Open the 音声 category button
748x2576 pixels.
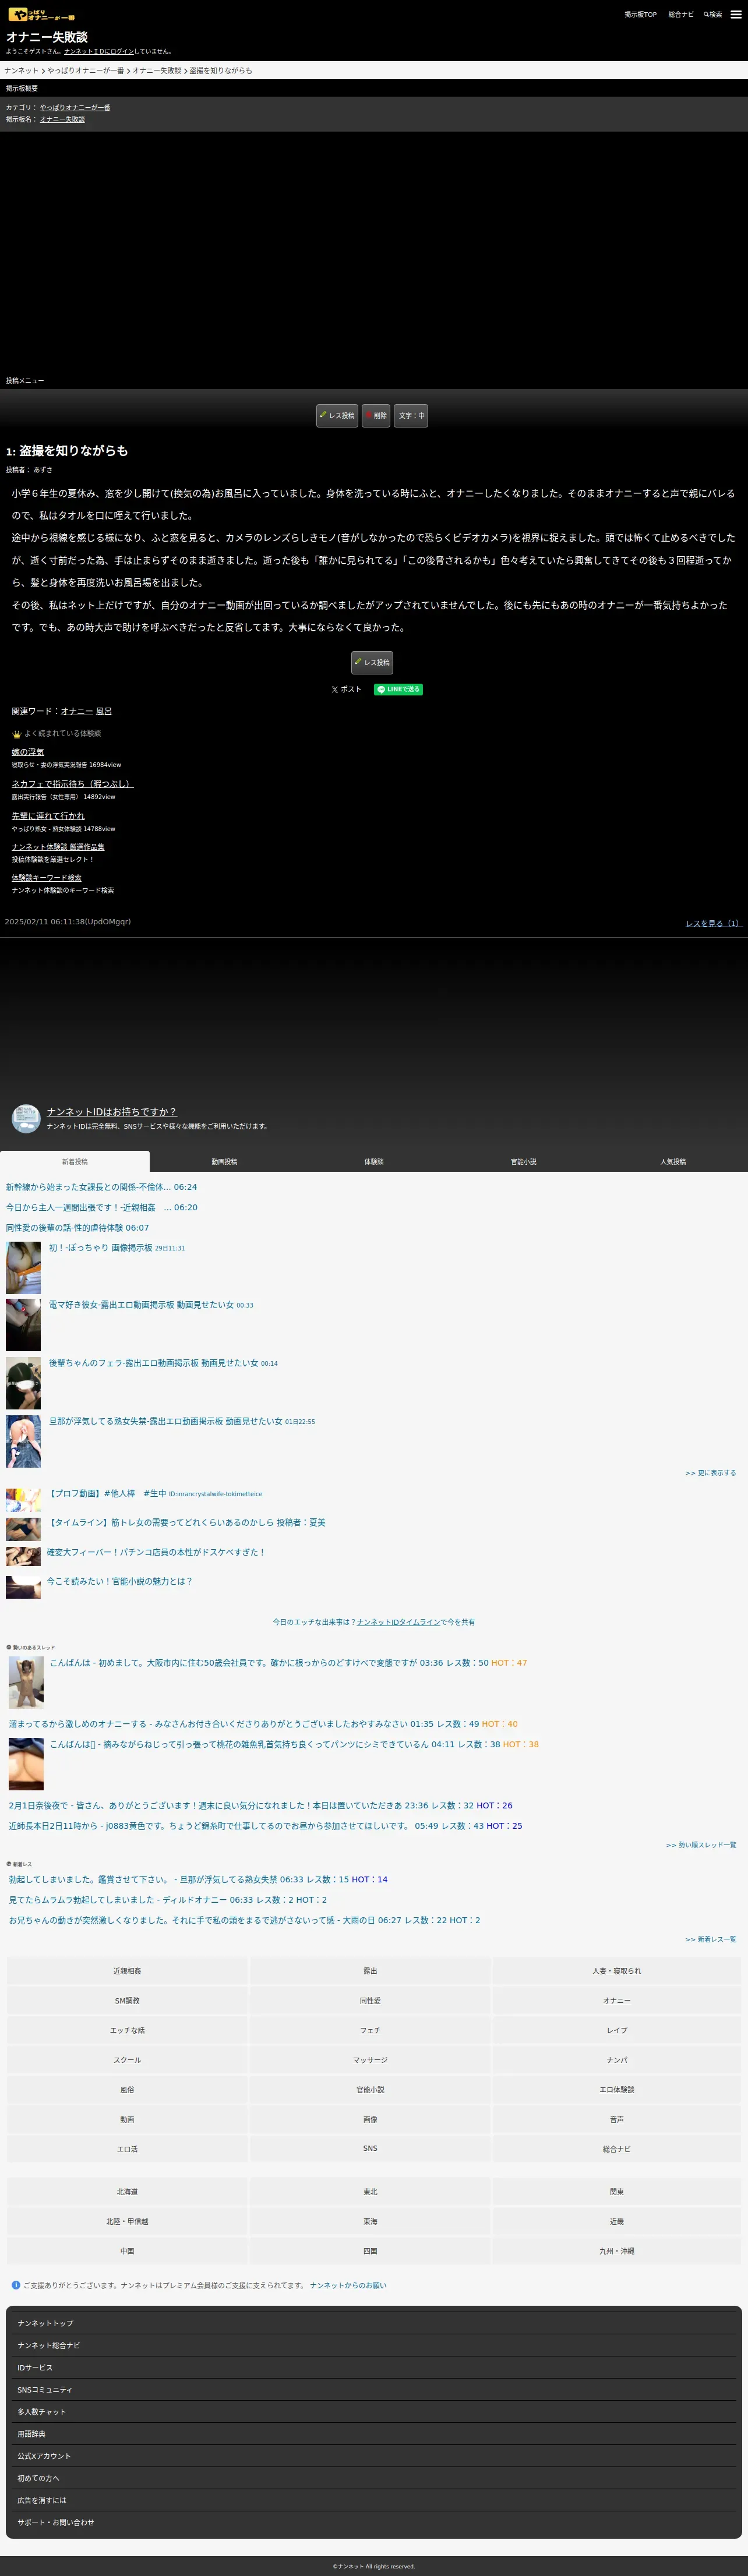[x=617, y=2118]
